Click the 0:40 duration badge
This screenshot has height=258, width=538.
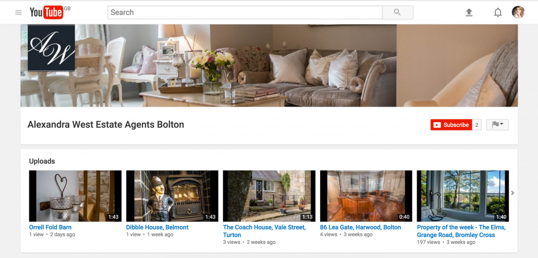click(x=404, y=217)
